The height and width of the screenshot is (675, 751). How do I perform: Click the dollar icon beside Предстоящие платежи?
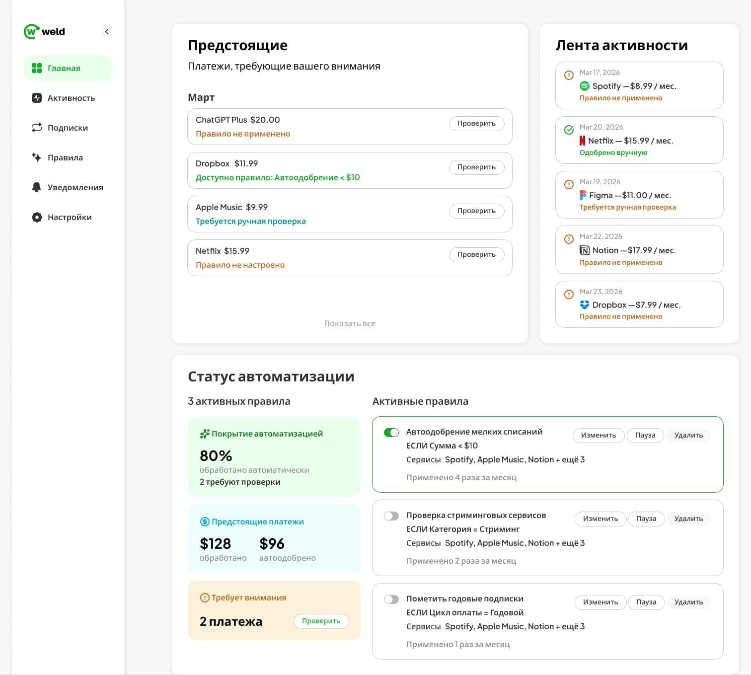coord(205,522)
